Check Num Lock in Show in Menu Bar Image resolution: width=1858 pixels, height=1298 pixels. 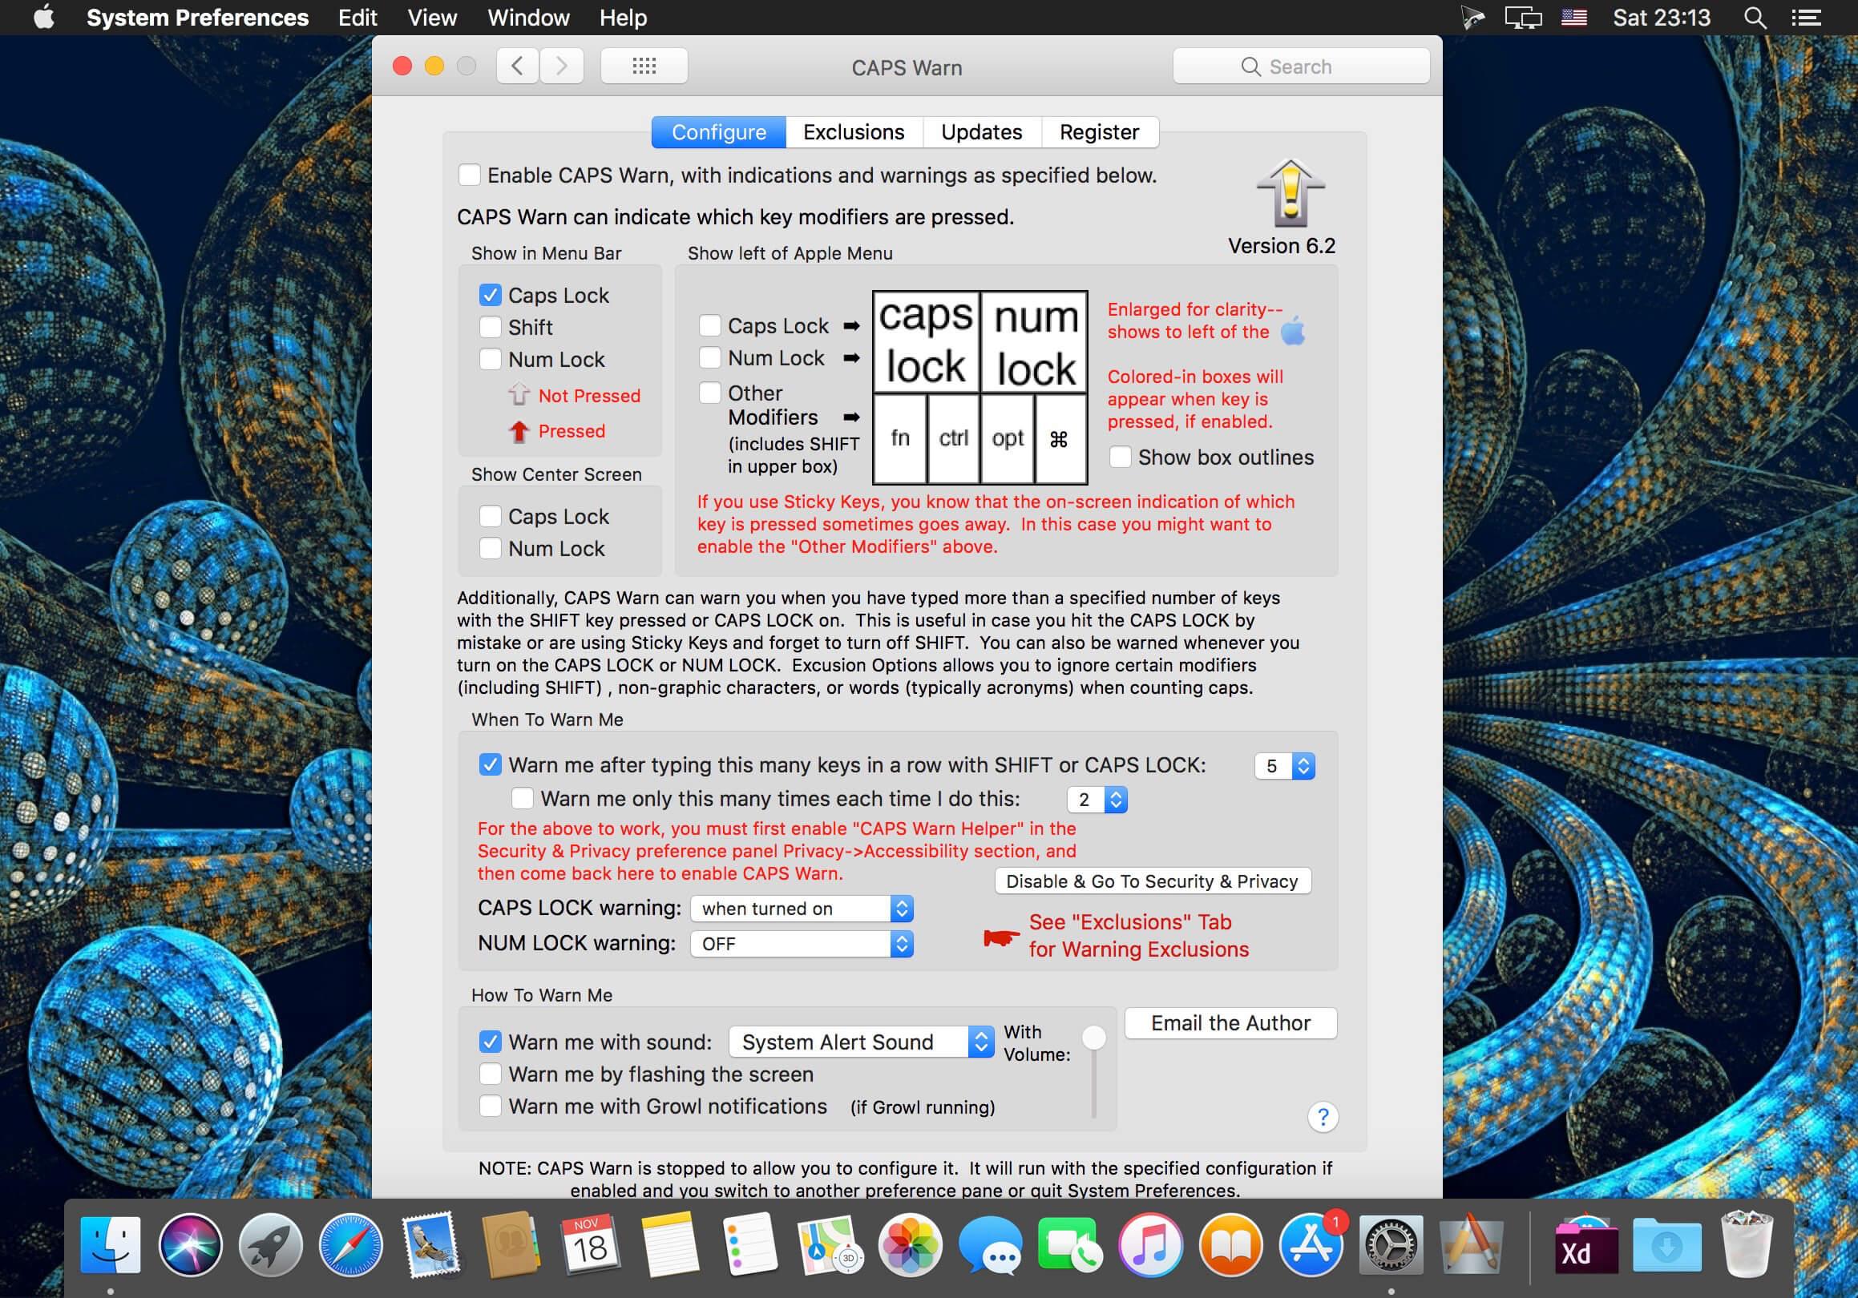pyautogui.click(x=491, y=359)
